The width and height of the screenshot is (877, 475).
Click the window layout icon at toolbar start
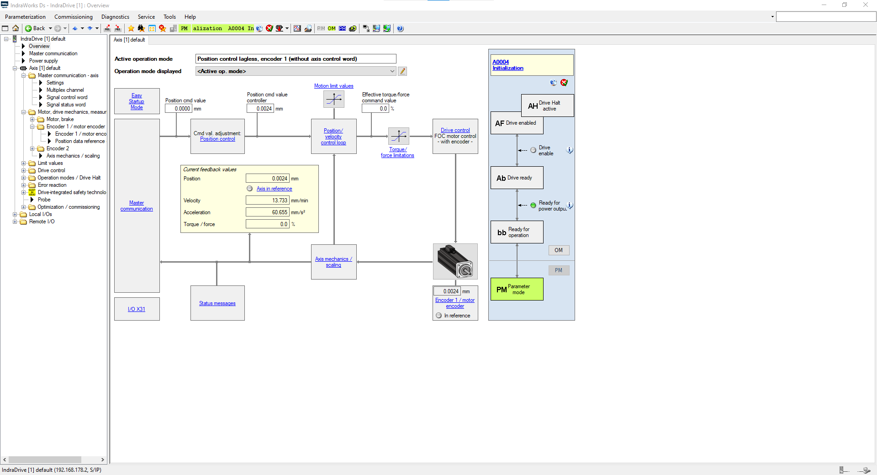pos(5,28)
